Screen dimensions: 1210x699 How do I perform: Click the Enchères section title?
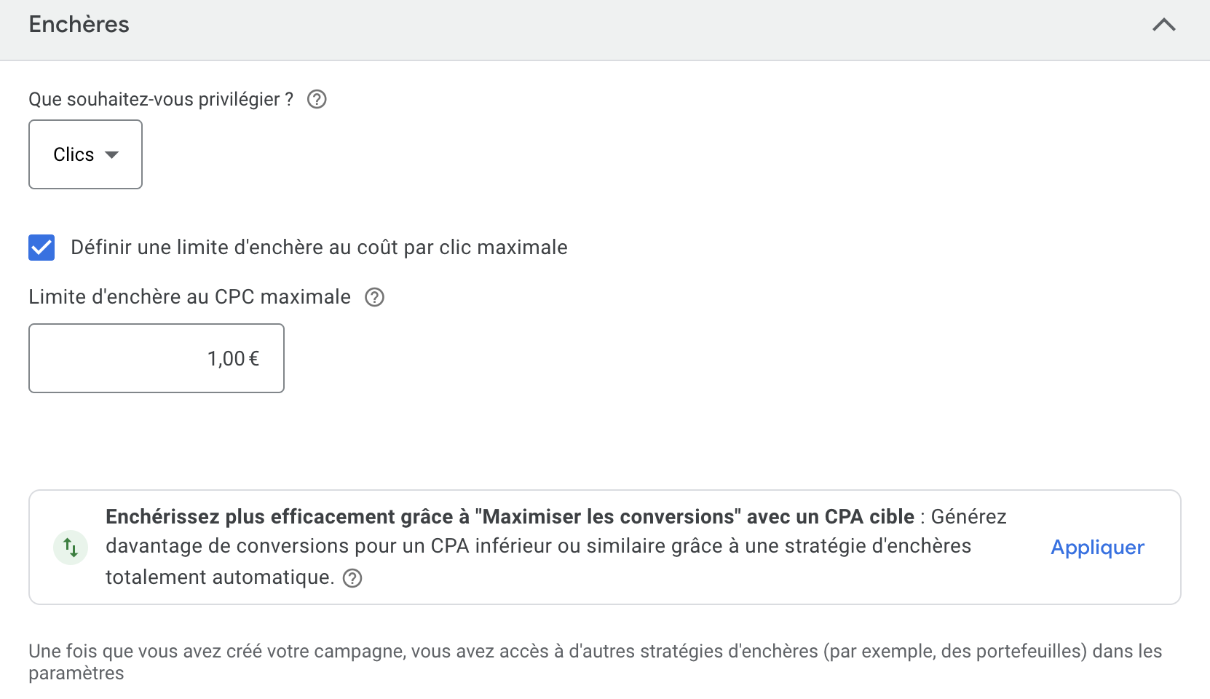(79, 25)
